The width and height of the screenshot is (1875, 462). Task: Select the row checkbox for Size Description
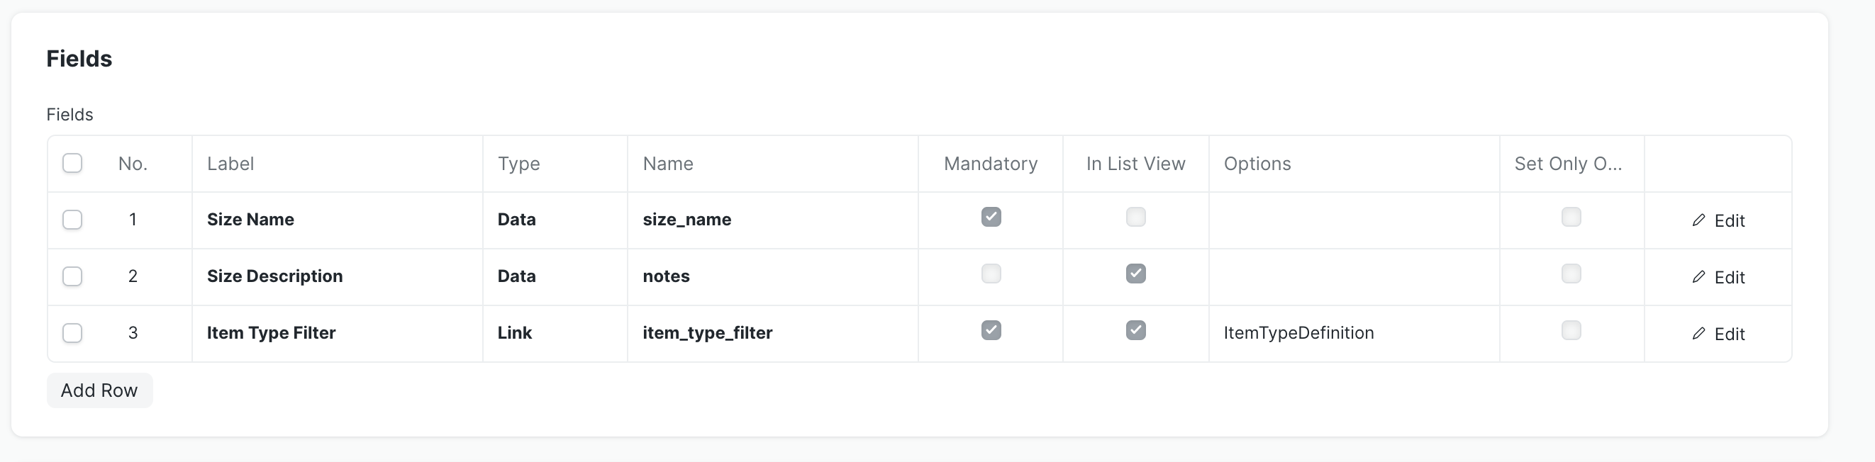72,276
